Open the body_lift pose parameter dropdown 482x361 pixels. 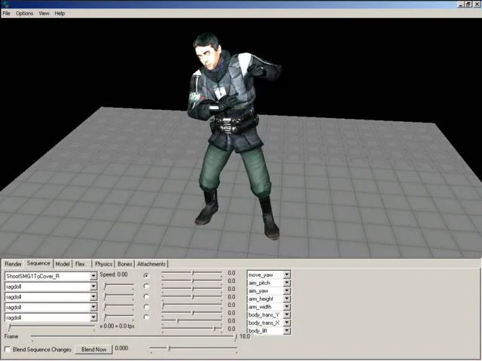point(286,331)
